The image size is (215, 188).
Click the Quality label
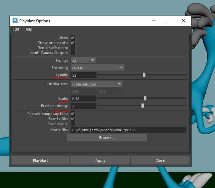click(x=62, y=75)
